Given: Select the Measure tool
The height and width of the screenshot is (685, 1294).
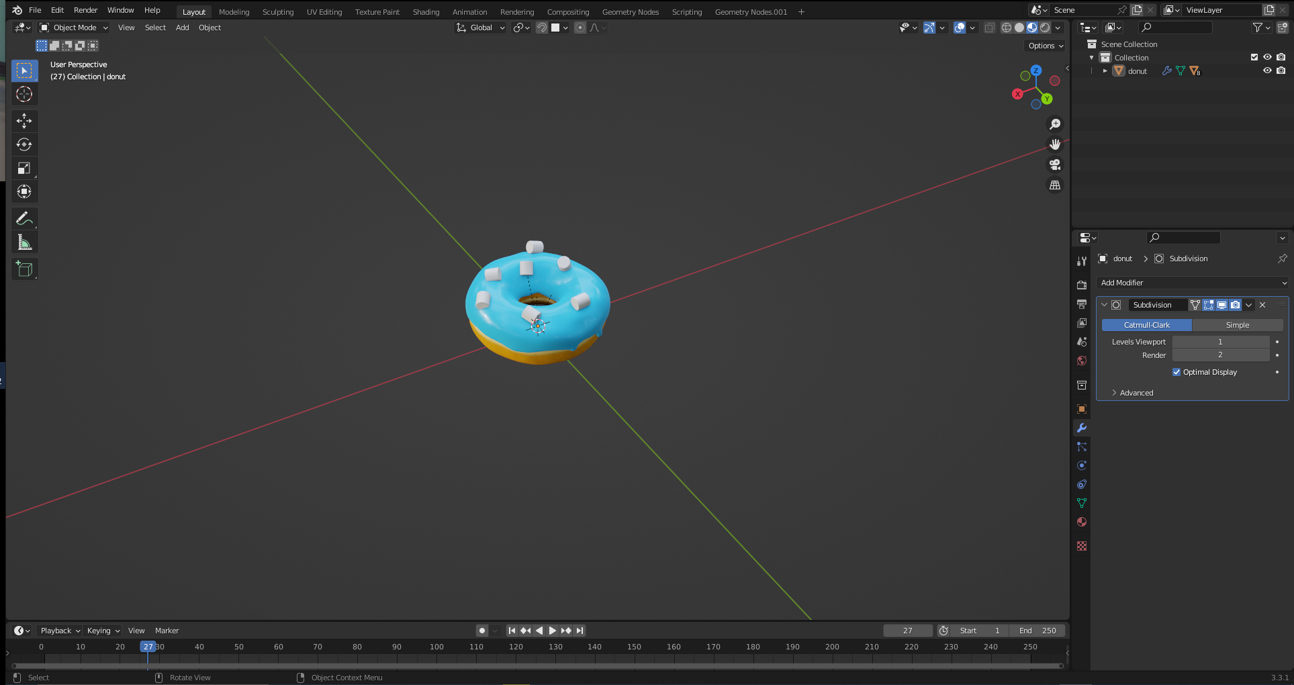Looking at the screenshot, I should point(24,242).
